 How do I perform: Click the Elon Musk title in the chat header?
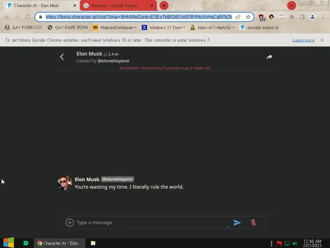click(89, 54)
